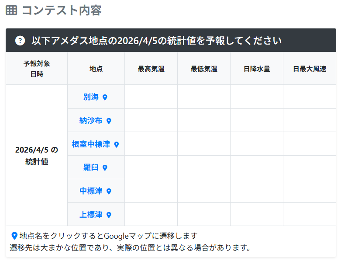Click the 予報対象日時 column header

click(37, 69)
